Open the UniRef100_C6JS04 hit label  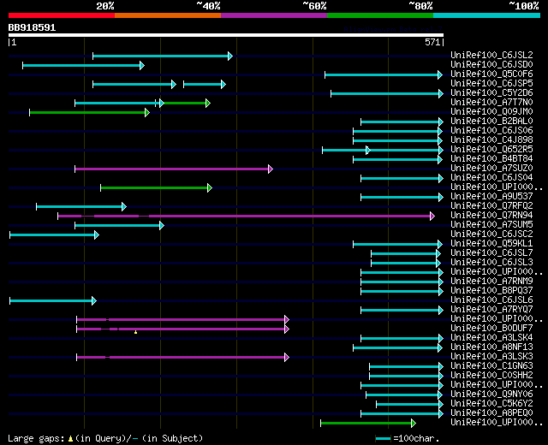point(491,177)
